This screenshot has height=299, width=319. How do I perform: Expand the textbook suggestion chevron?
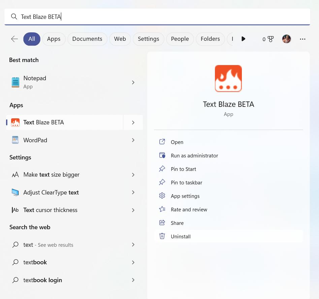133,262
